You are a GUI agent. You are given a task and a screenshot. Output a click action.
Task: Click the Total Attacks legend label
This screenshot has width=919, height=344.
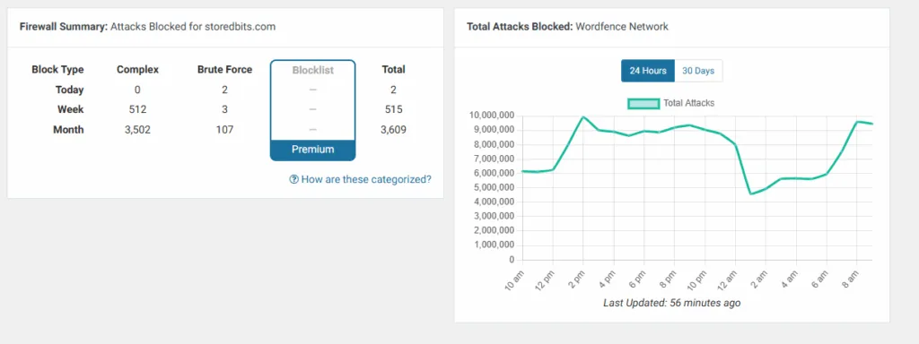(x=688, y=103)
